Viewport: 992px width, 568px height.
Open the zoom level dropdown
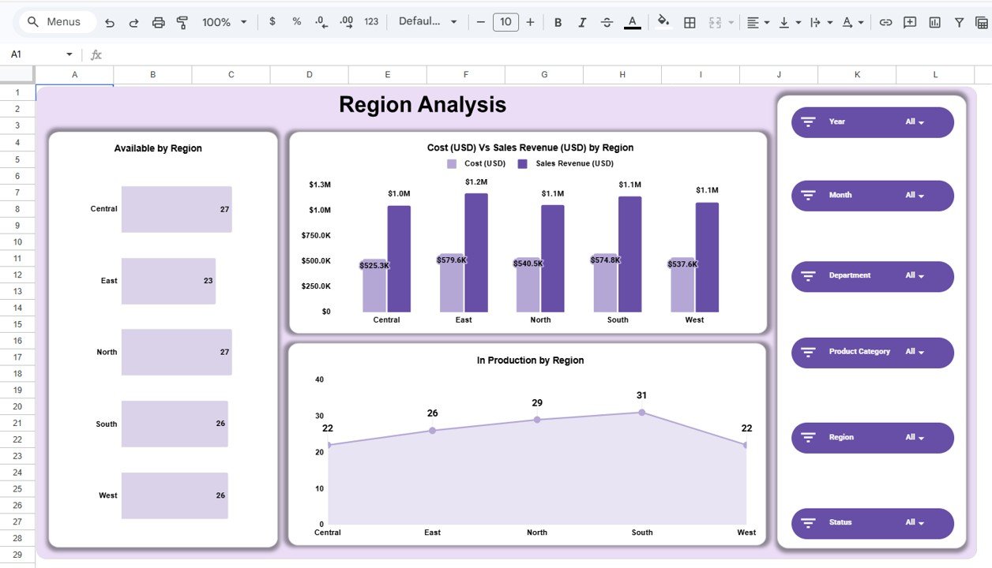(x=224, y=21)
